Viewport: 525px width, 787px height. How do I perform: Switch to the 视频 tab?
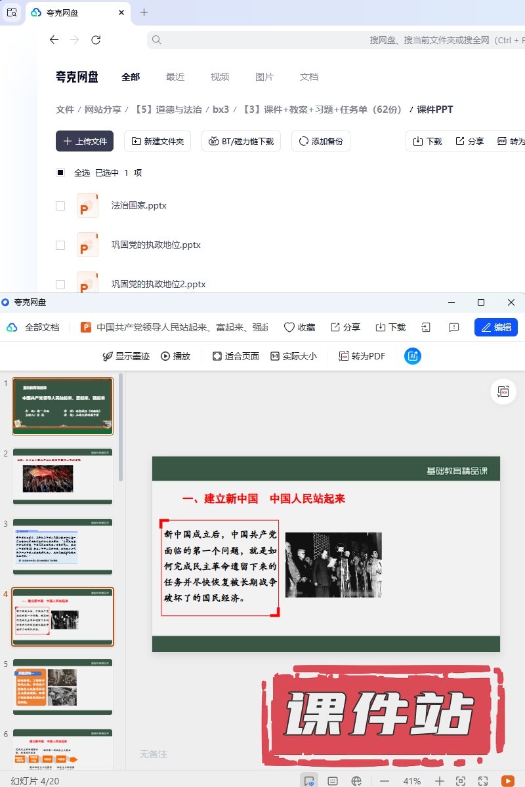pyautogui.click(x=220, y=77)
